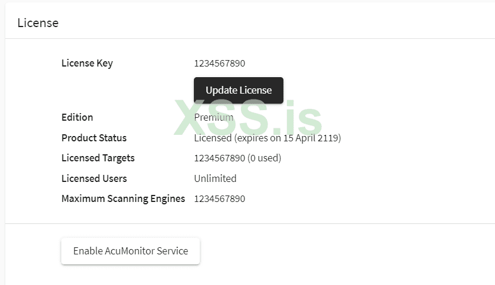Select the Unlimited users value

point(215,178)
